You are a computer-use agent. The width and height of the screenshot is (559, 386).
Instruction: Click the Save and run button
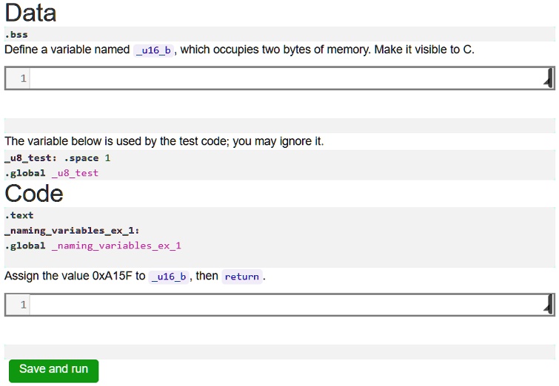[53, 370]
